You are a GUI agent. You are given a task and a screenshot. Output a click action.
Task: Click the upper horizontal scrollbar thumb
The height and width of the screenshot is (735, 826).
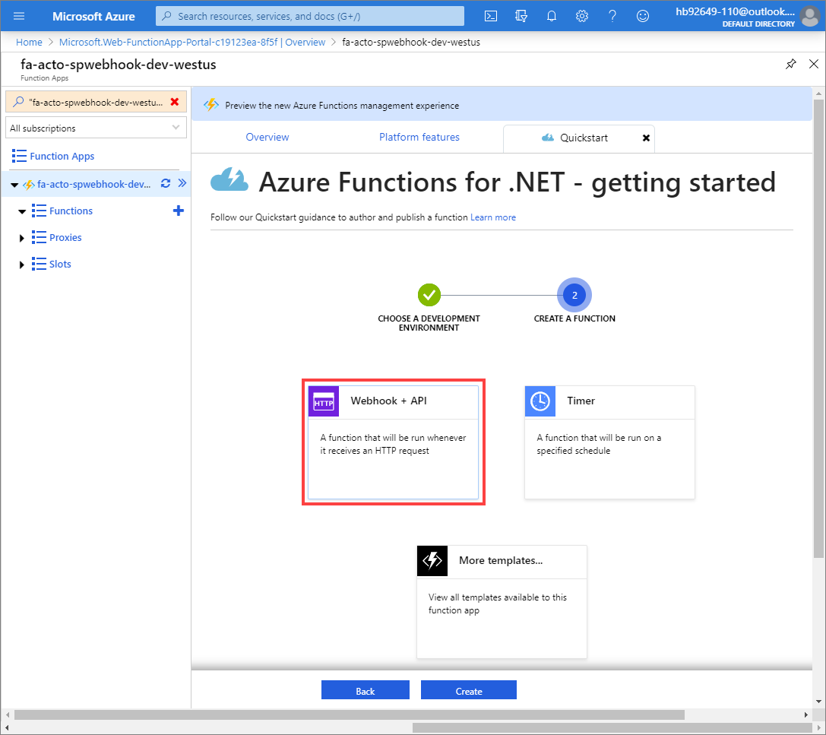[x=350, y=715]
